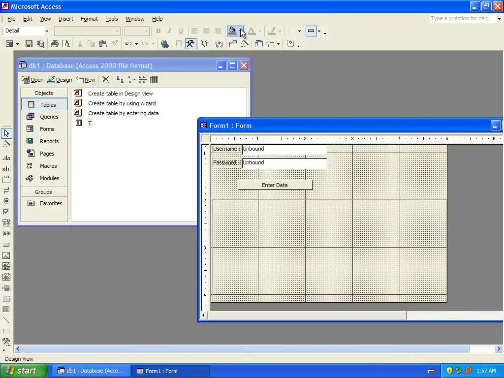Select the Label tool in the toolbox
The image size is (504, 378).
pos(6,157)
